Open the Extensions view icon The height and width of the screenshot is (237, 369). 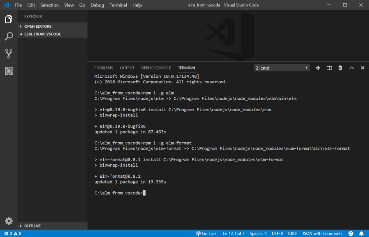[9, 71]
